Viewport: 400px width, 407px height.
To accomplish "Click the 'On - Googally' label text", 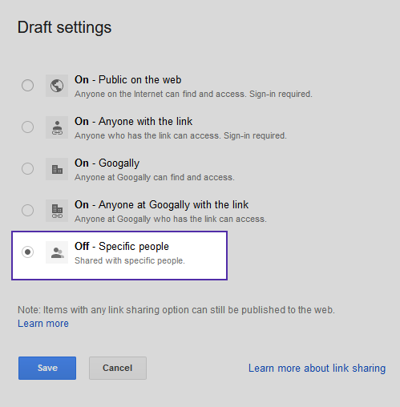I will (x=107, y=163).
